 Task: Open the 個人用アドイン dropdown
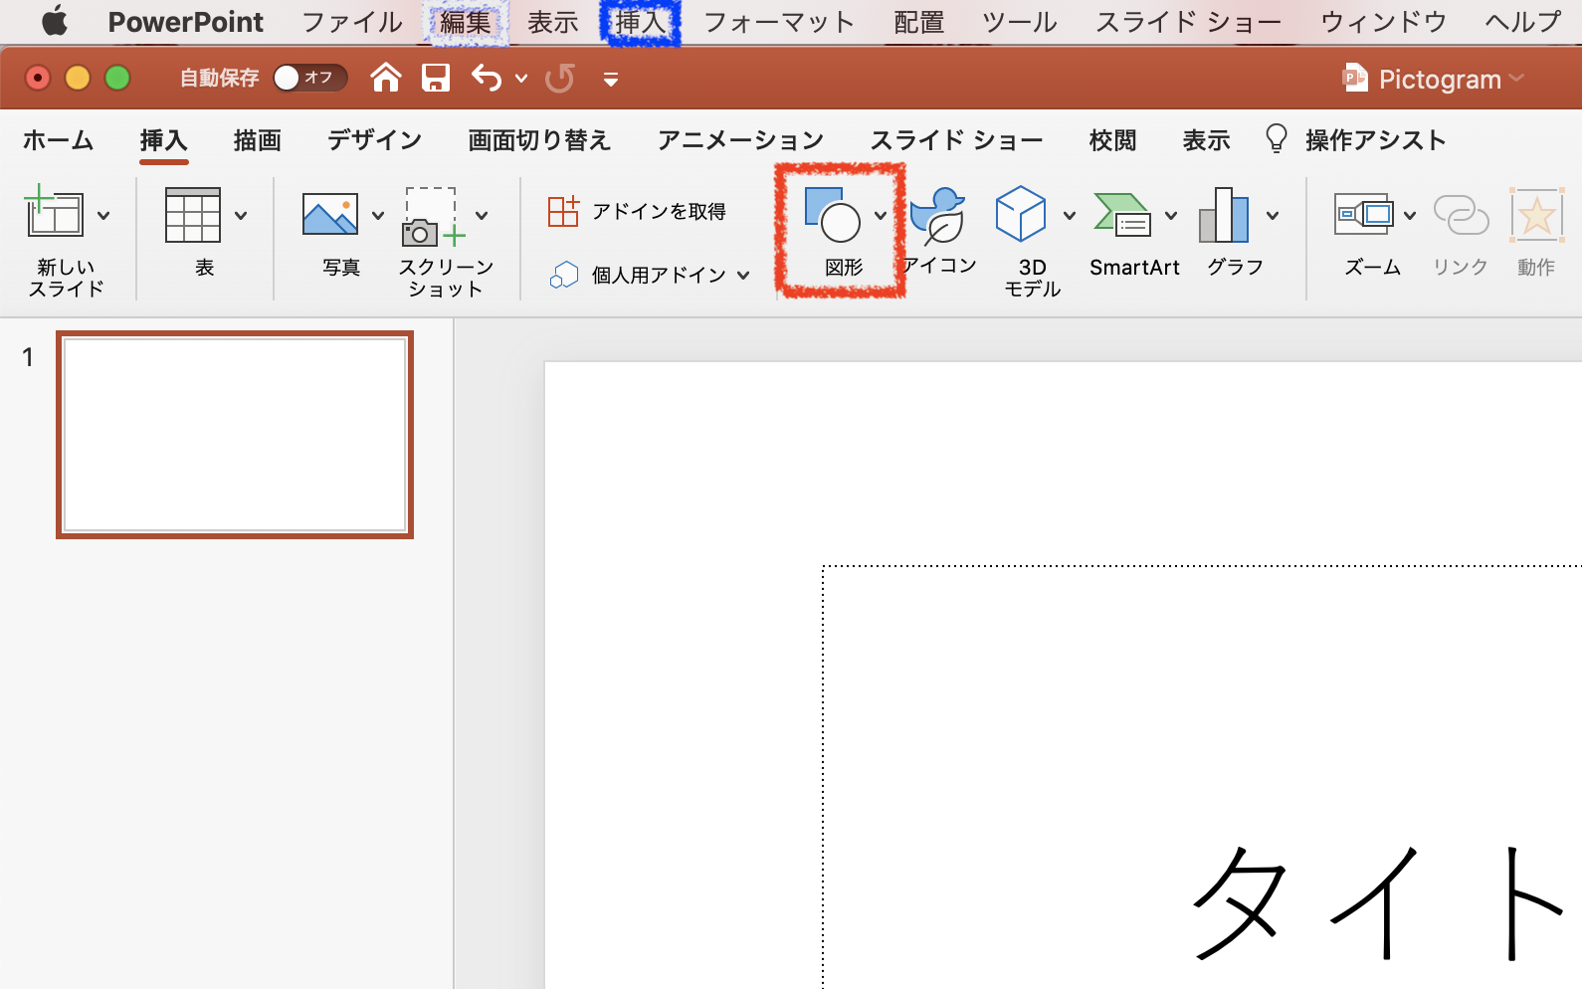pos(650,275)
